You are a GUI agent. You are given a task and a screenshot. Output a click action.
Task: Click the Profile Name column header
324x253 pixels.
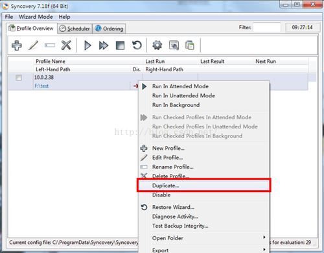pos(51,62)
